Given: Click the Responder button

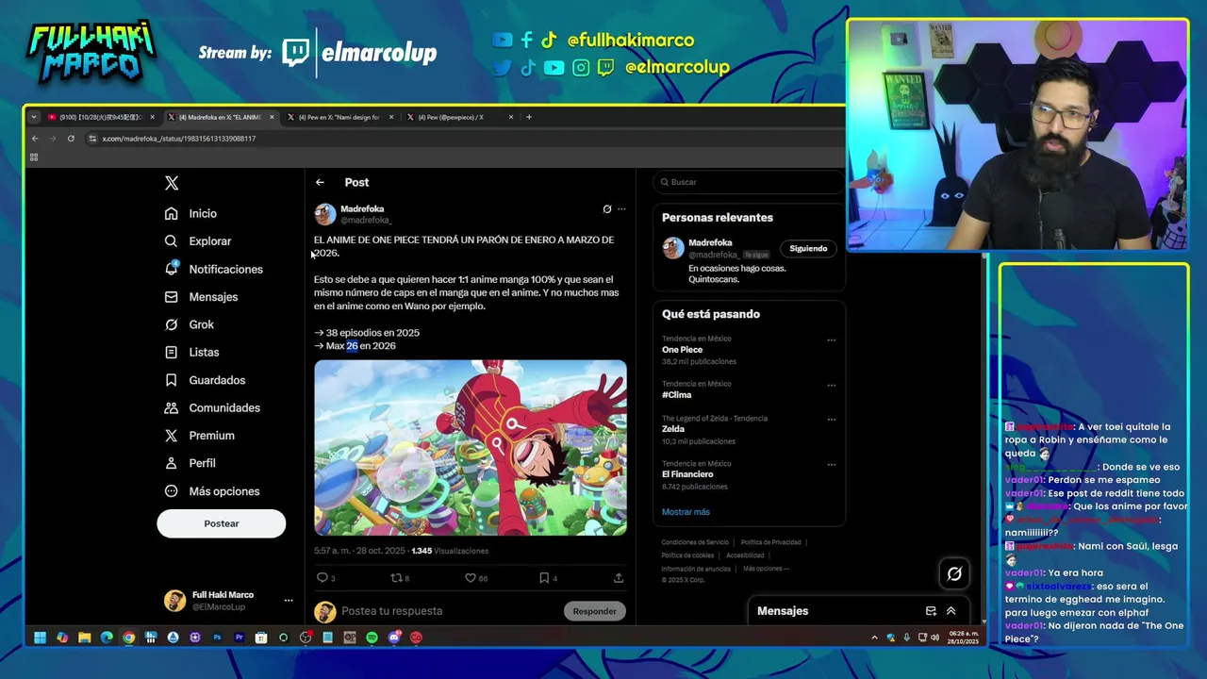Looking at the screenshot, I should pyautogui.click(x=595, y=611).
